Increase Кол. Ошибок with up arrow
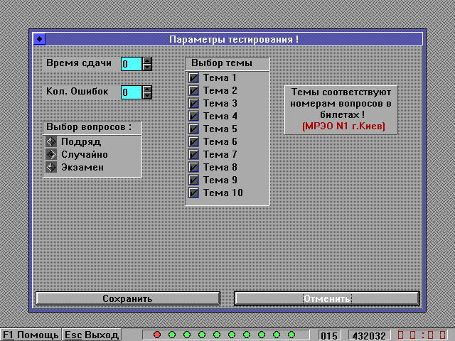Viewport: 455px width, 341px height. point(147,89)
